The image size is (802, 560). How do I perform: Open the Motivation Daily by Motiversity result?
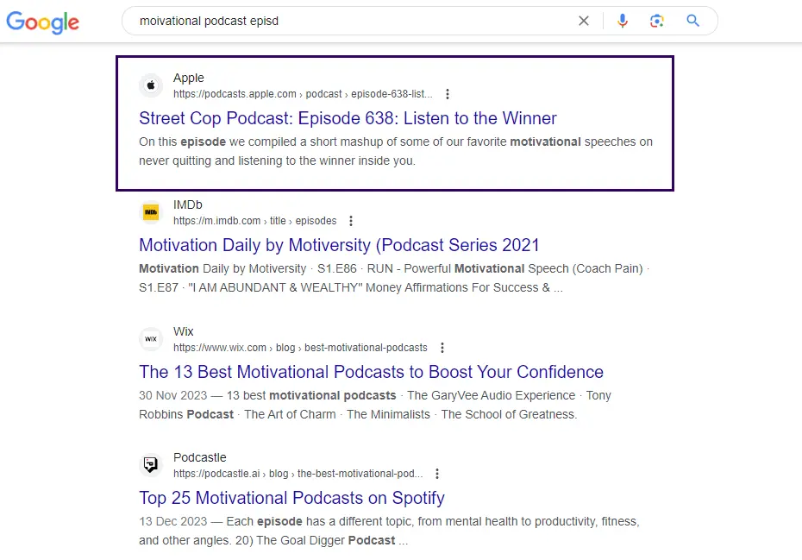click(x=339, y=245)
